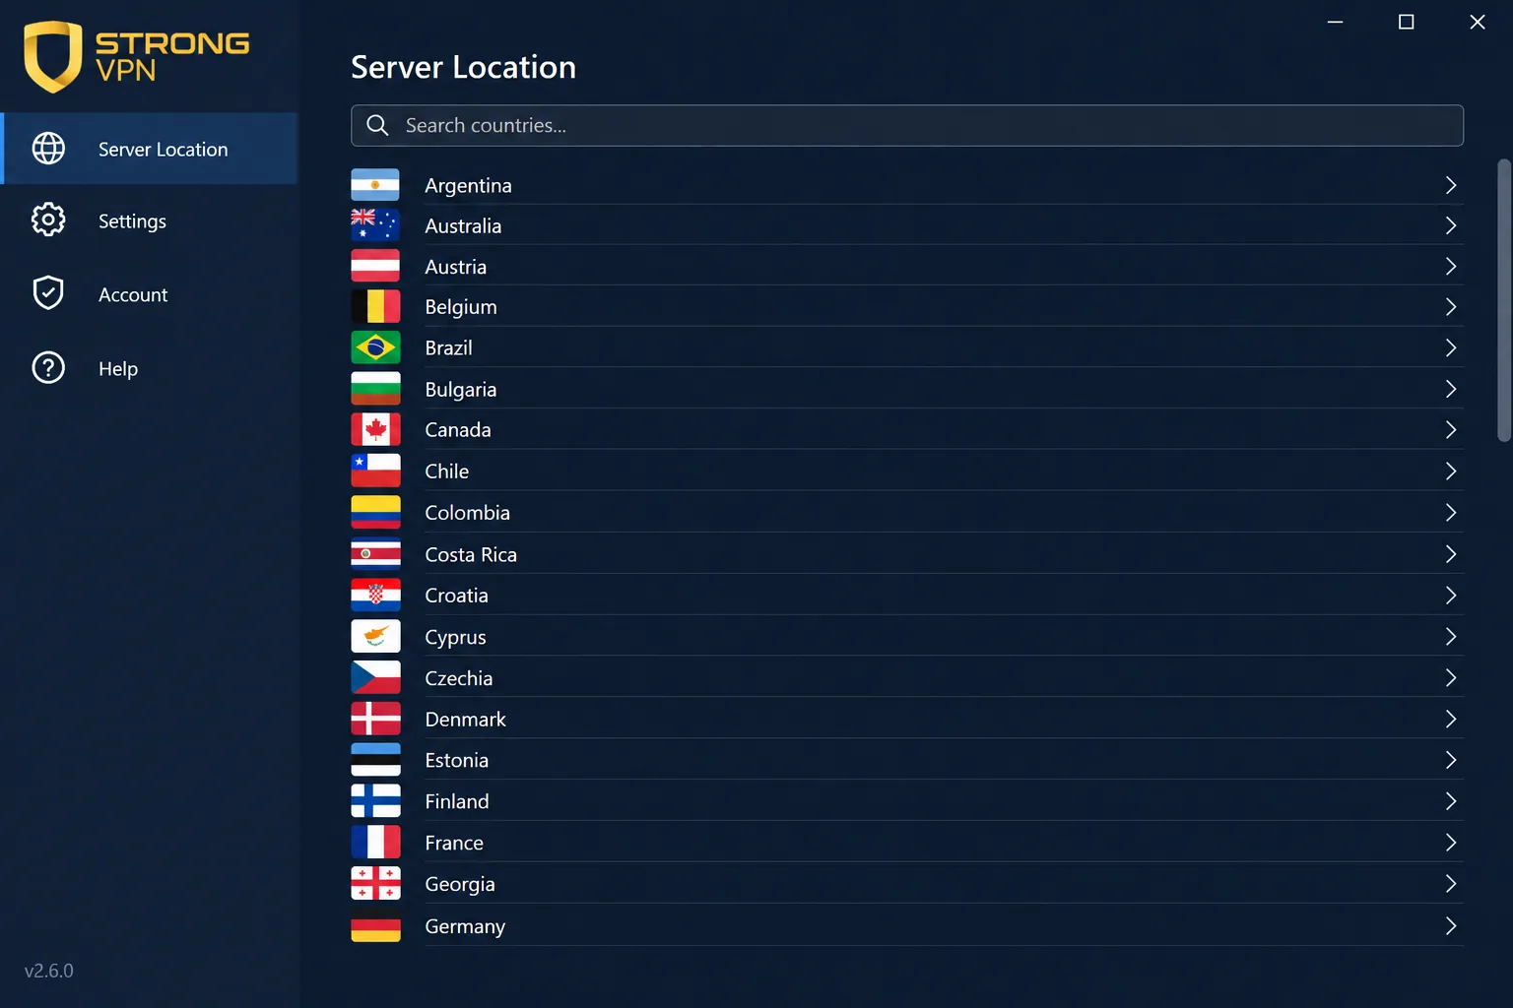The height and width of the screenshot is (1008, 1513).
Task: Click the Cyprus flag icon
Action: tap(375, 636)
